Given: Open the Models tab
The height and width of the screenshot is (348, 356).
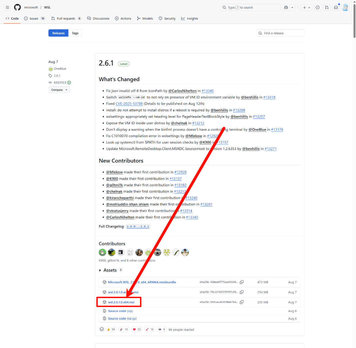Looking at the screenshot, I should click(x=145, y=19).
